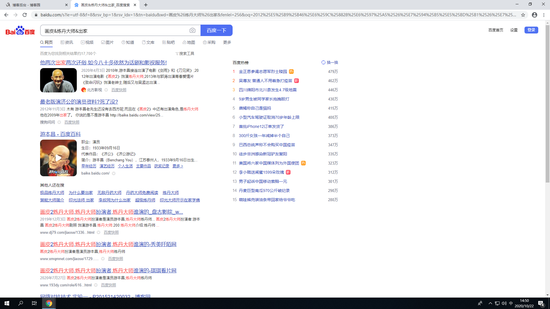Open Chrome three-dot menu
This screenshot has width=550, height=309.
point(544,15)
